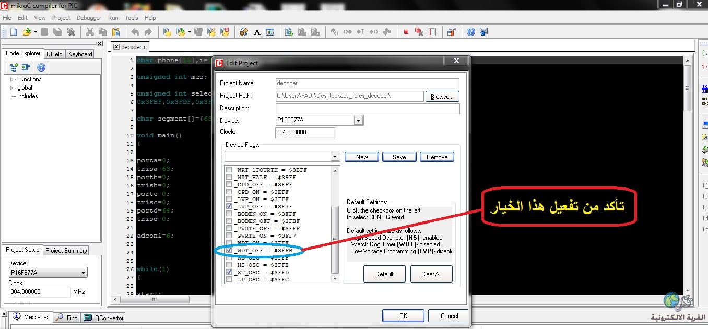
Task: Click the Find tab magnifier icon
Action: pos(60,317)
